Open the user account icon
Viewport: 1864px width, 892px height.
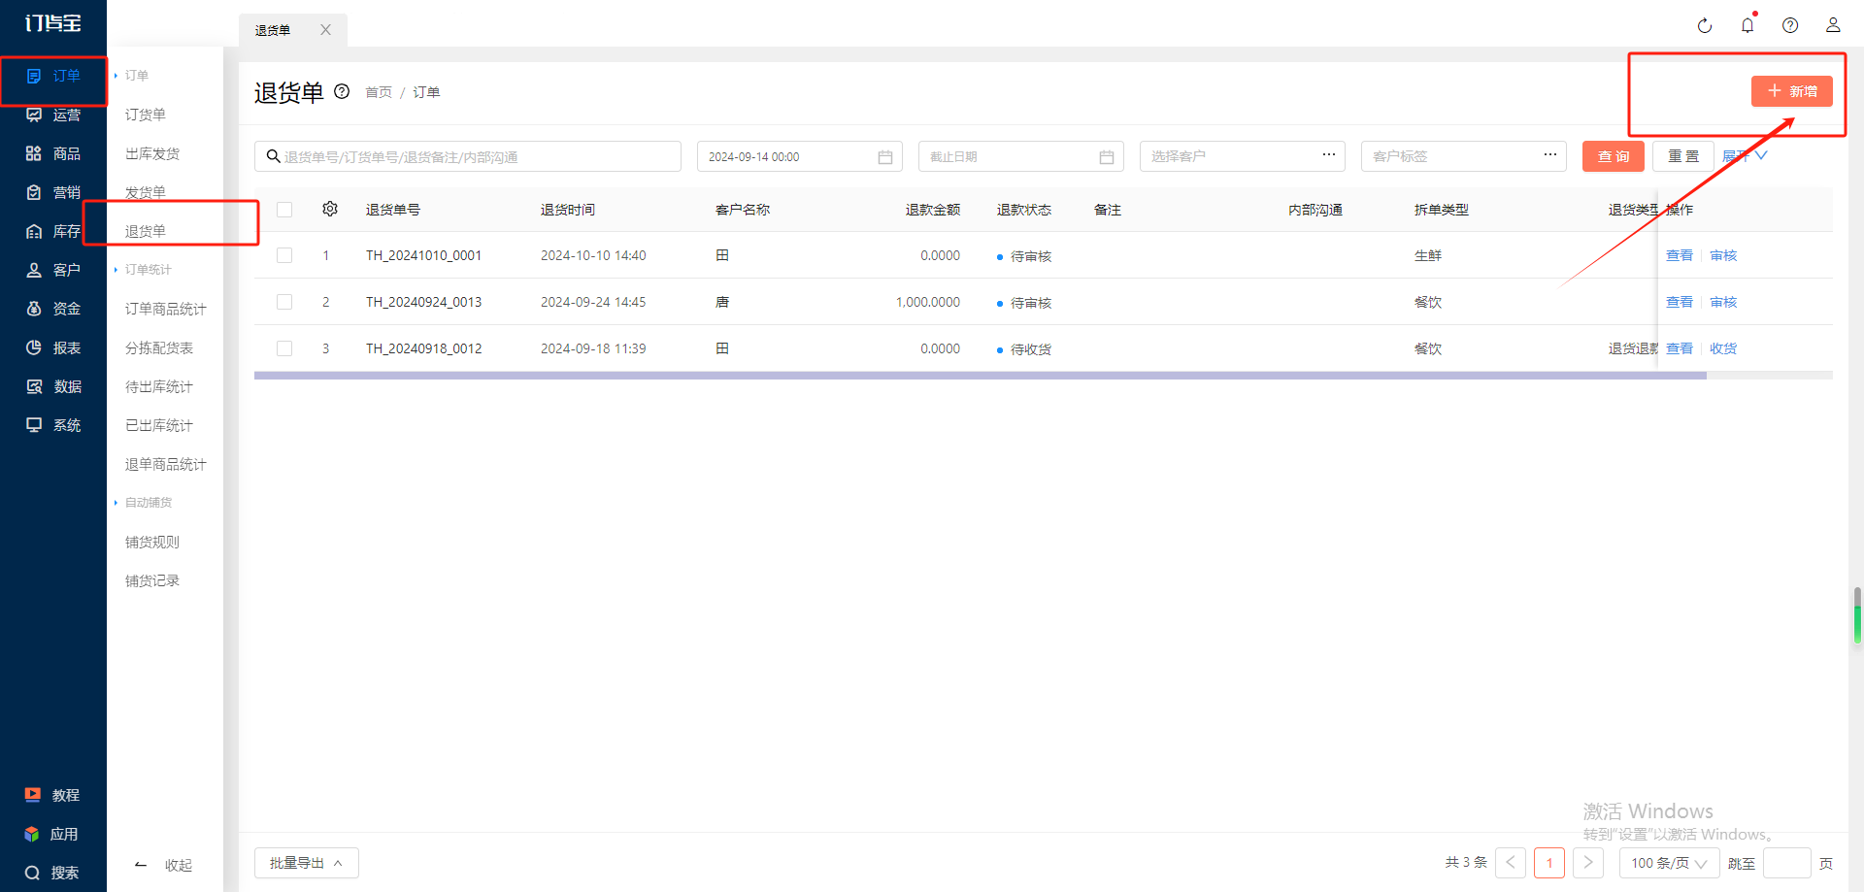point(1833,25)
